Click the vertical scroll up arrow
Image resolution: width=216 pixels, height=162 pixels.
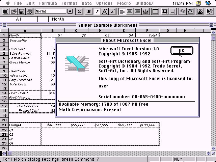coord(214,32)
